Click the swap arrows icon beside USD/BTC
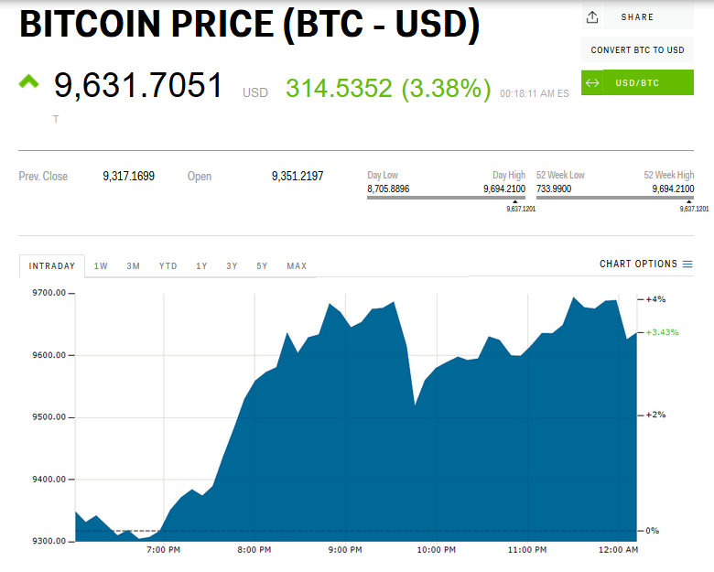This screenshot has height=572, width=714. [x=592, y=83]
